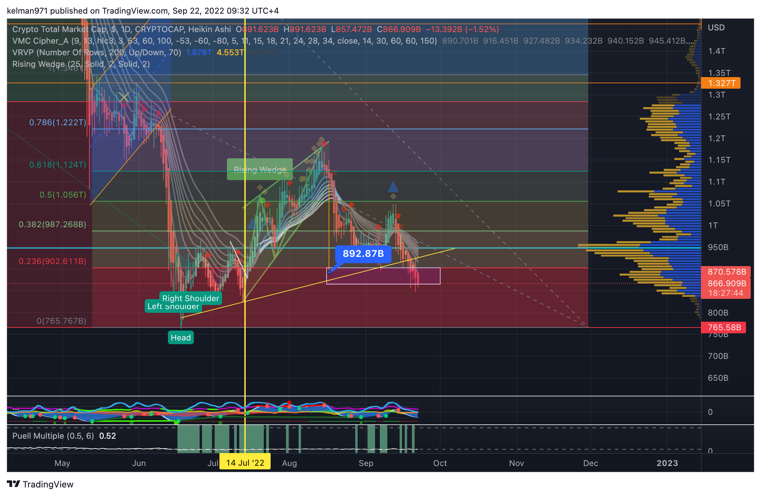Click the 650B price scale label
The height and width of the screenshot is (496, 761).
coord(718,378)
